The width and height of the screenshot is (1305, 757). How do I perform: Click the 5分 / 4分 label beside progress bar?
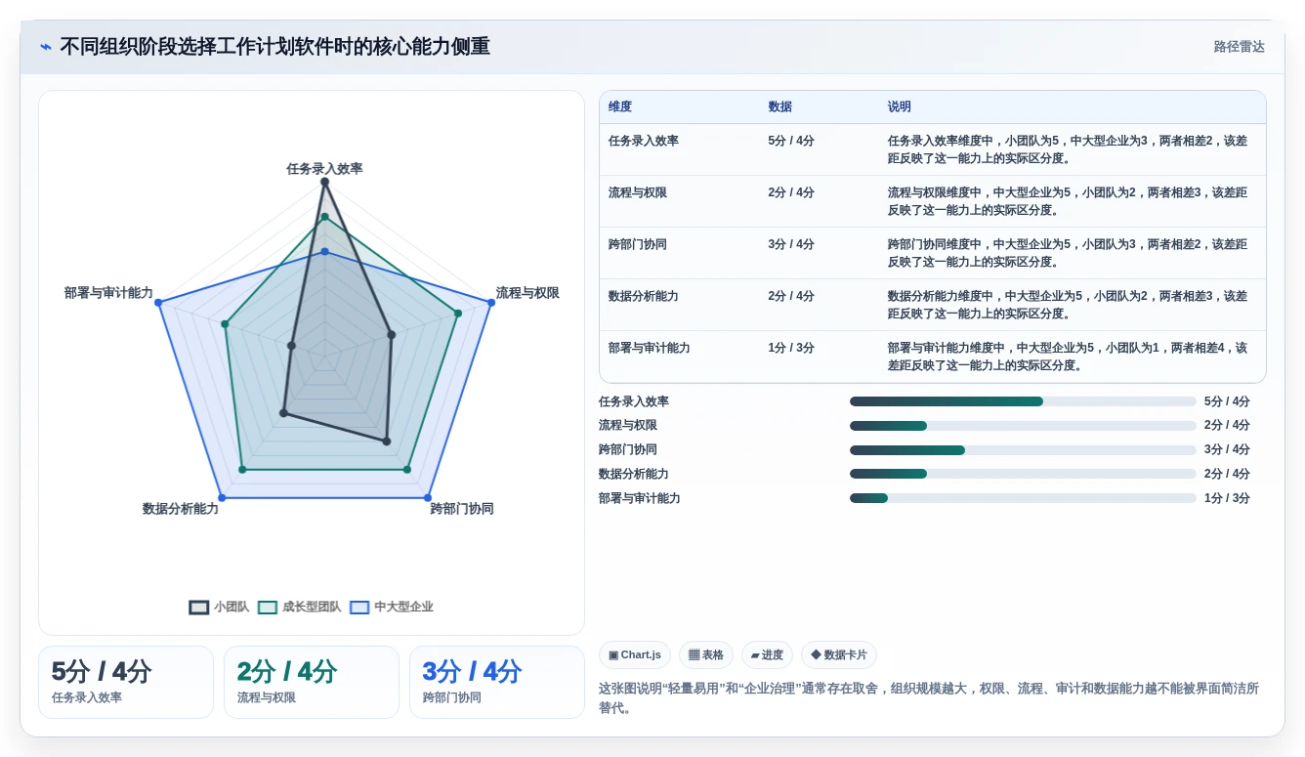tap(1227, 401)
